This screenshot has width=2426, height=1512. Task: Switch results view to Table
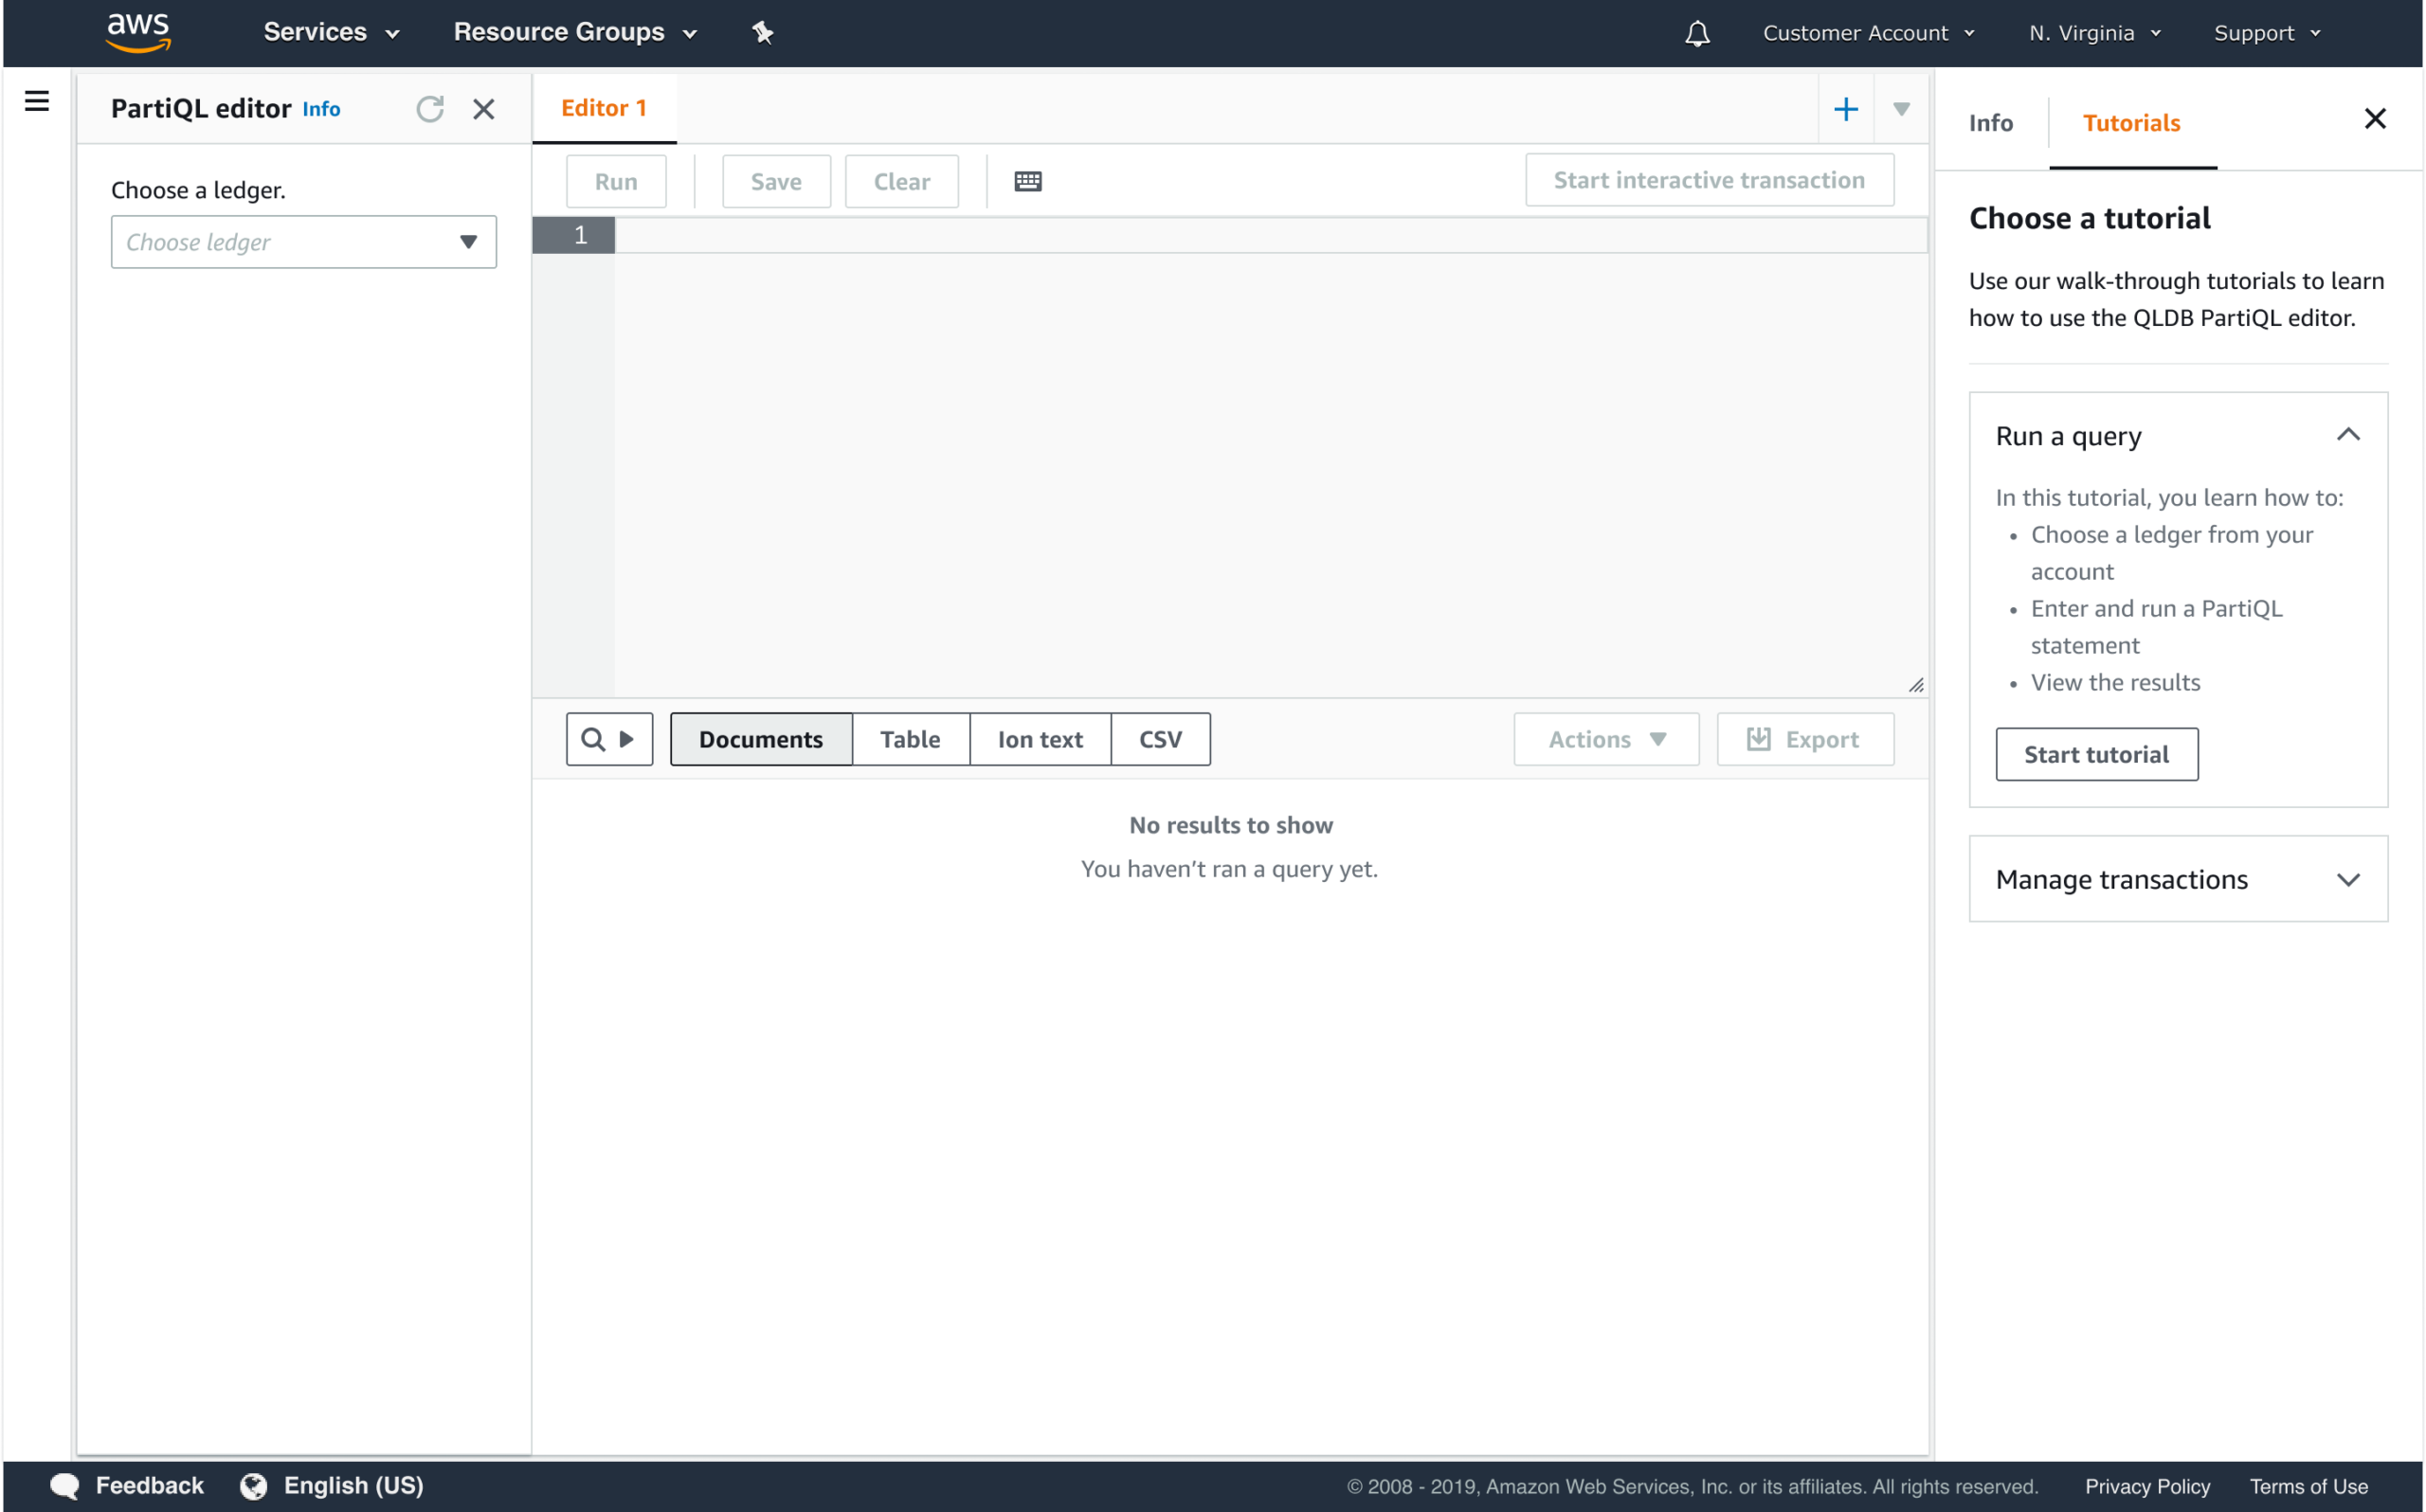[910, 738]
